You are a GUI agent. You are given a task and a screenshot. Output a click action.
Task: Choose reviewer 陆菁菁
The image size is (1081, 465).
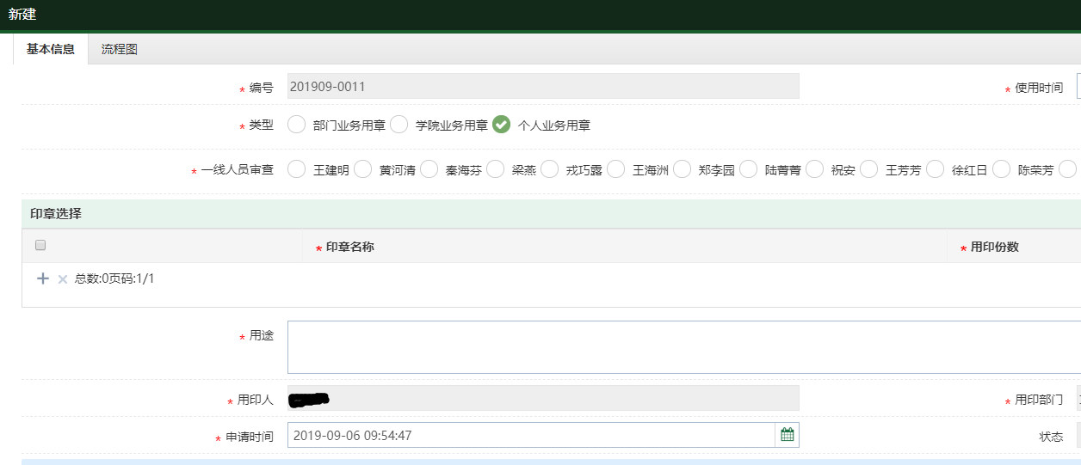click(748, 169)
